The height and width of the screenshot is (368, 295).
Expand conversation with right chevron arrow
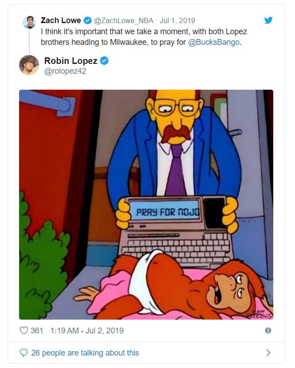(x=268, y=352)
